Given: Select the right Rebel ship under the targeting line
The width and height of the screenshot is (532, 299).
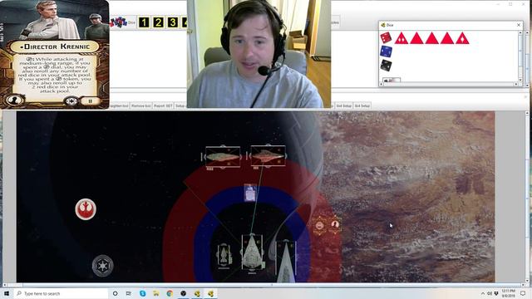Looking at the screenshot, I should click(x=268, y=156).
